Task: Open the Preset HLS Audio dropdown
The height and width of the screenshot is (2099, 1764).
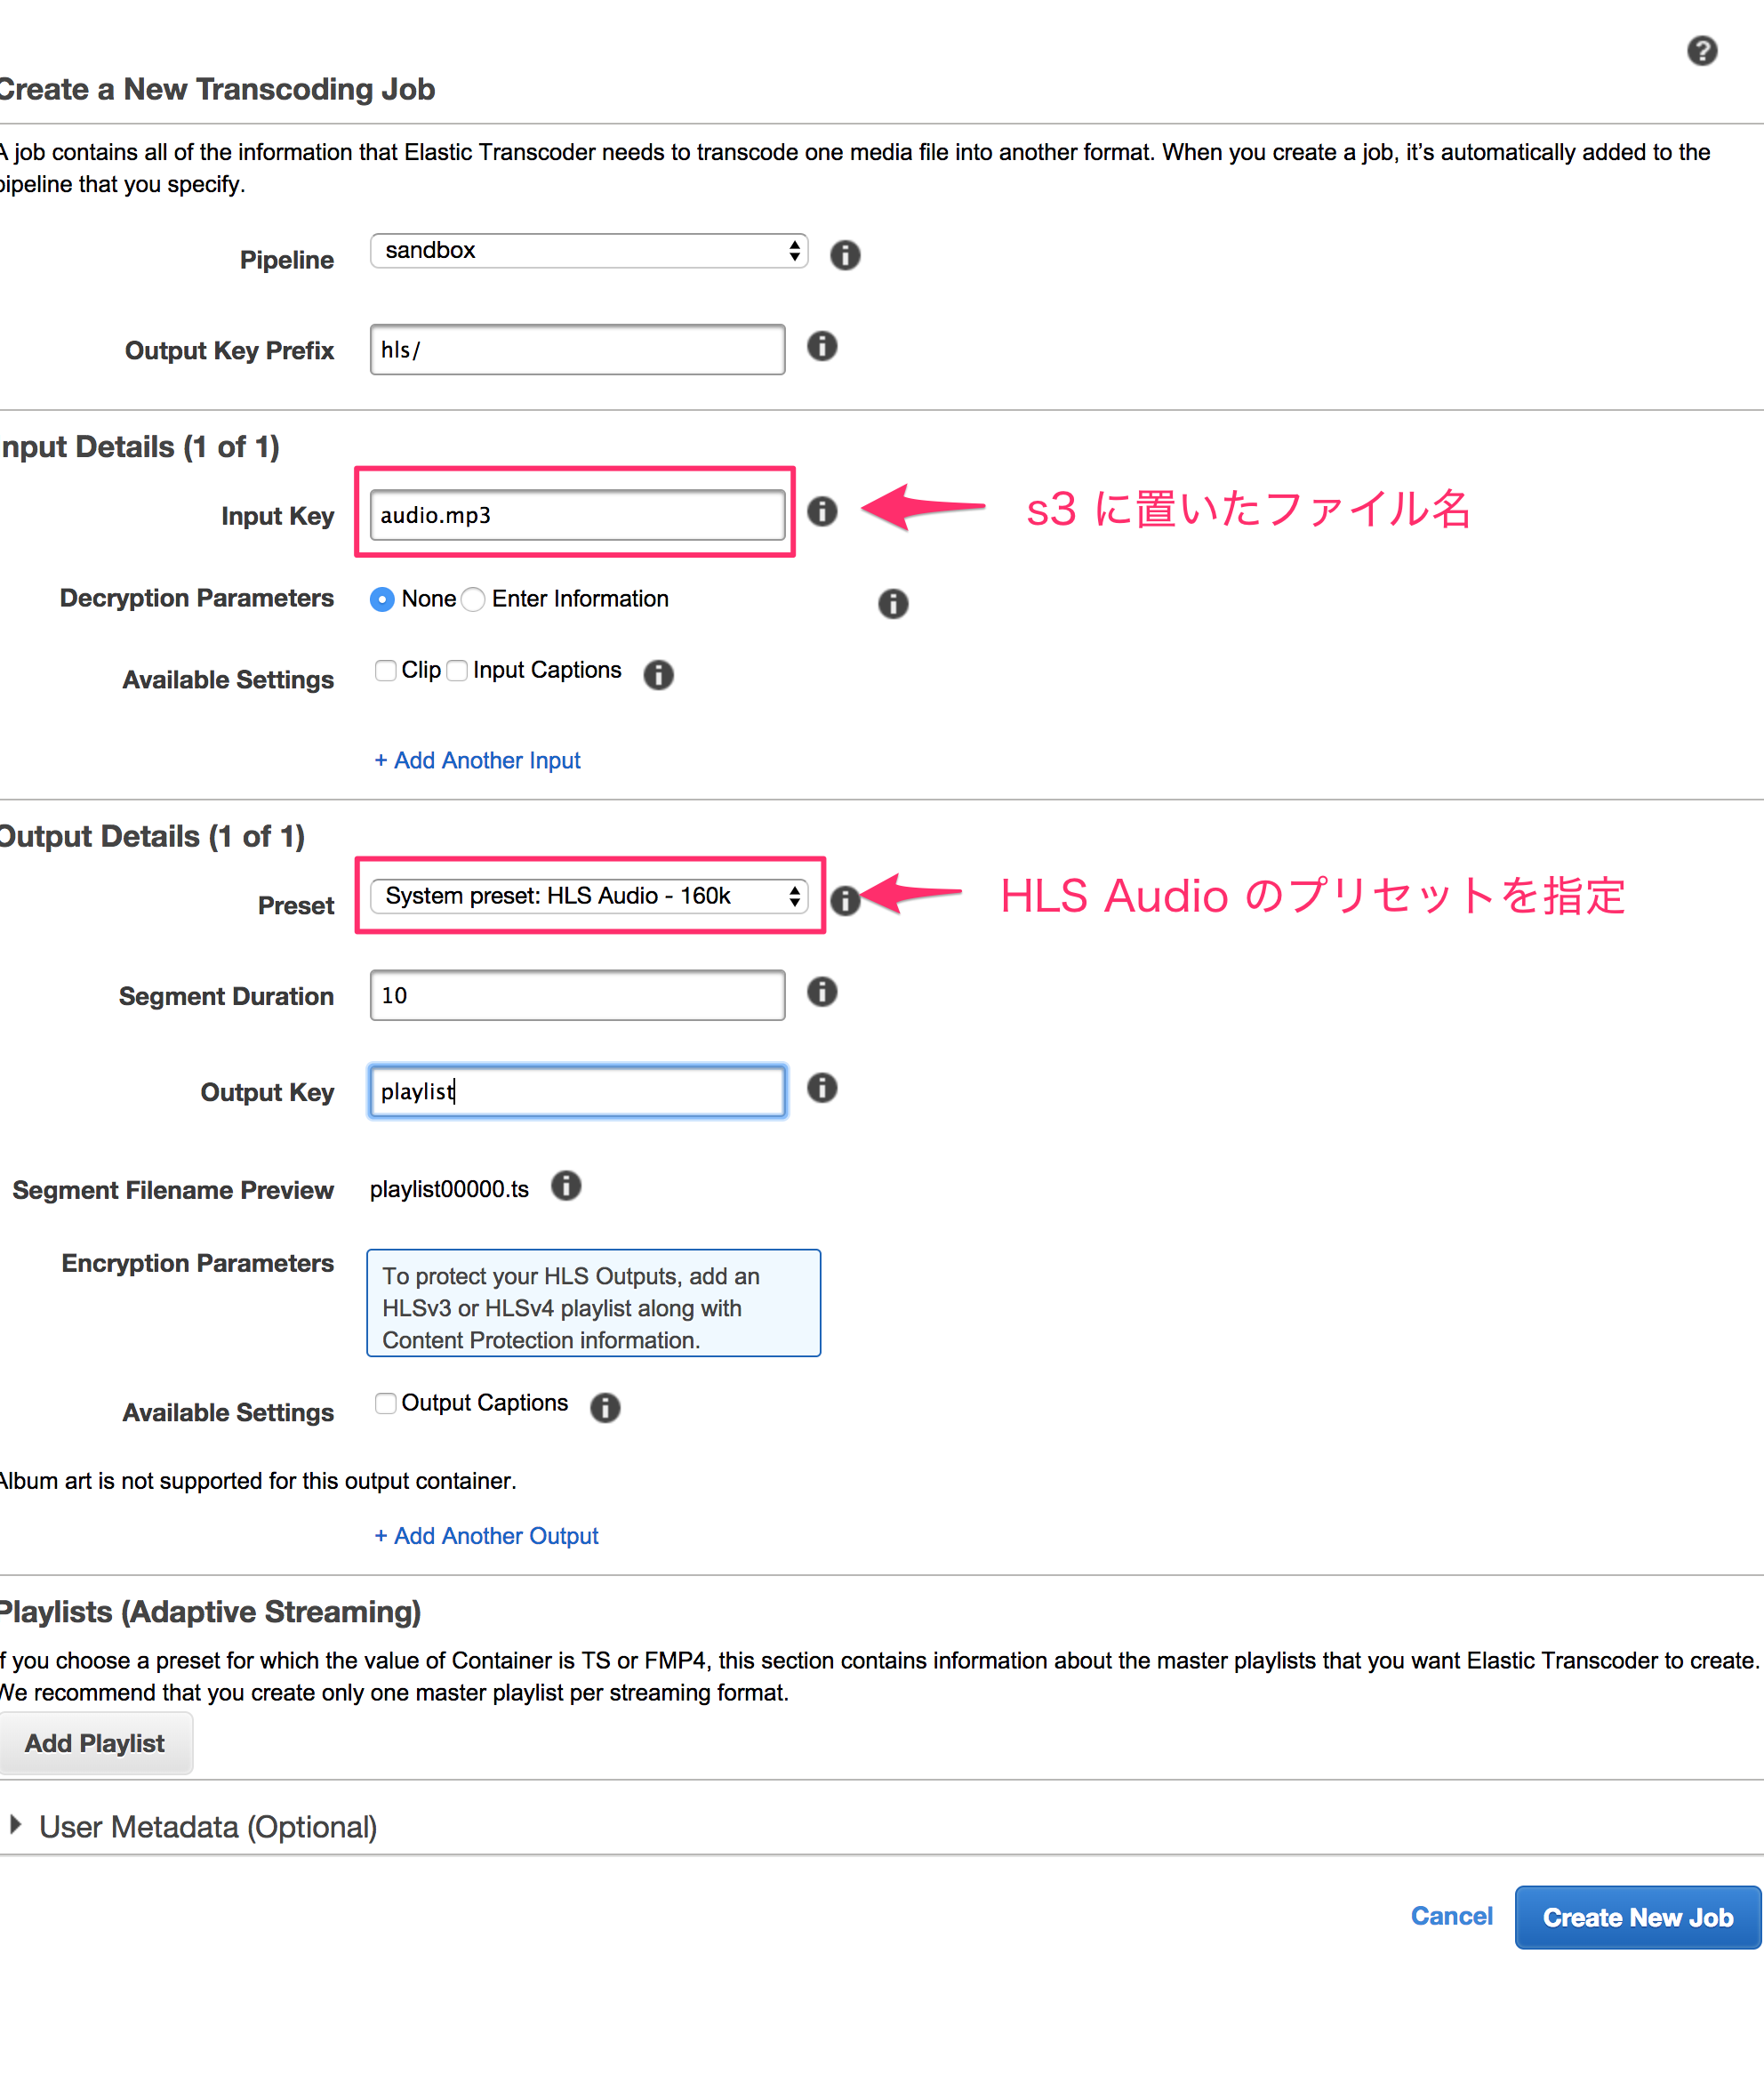Action: [x=588, y=896]
